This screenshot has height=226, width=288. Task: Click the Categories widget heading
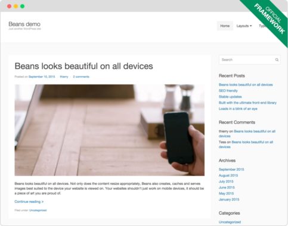tap(230, 213)
